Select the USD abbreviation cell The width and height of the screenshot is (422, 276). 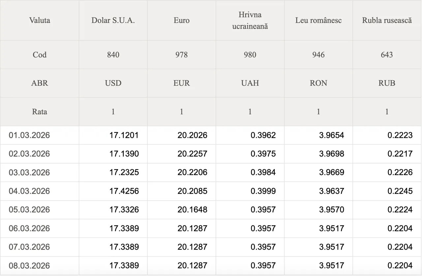point(113,83)
